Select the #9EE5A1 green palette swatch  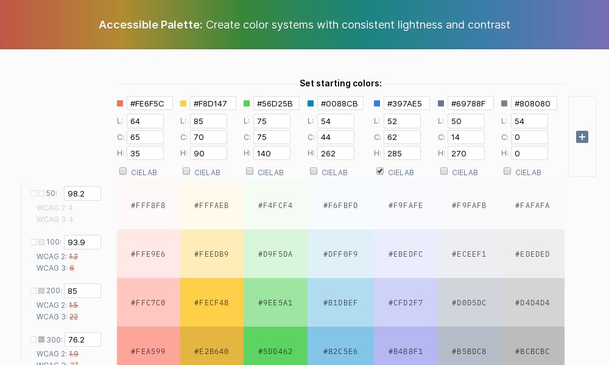pos(275,303)
